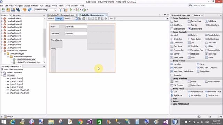Viewport: 223px width, 125px height.
Task: Toggle Connection Mode in designer toolbar
Action: (x=79, y=18)
